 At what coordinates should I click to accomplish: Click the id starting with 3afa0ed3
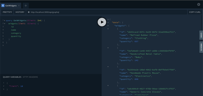(151, 51)
